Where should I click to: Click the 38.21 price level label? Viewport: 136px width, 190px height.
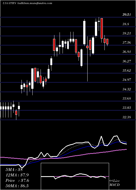pos(126,33)
